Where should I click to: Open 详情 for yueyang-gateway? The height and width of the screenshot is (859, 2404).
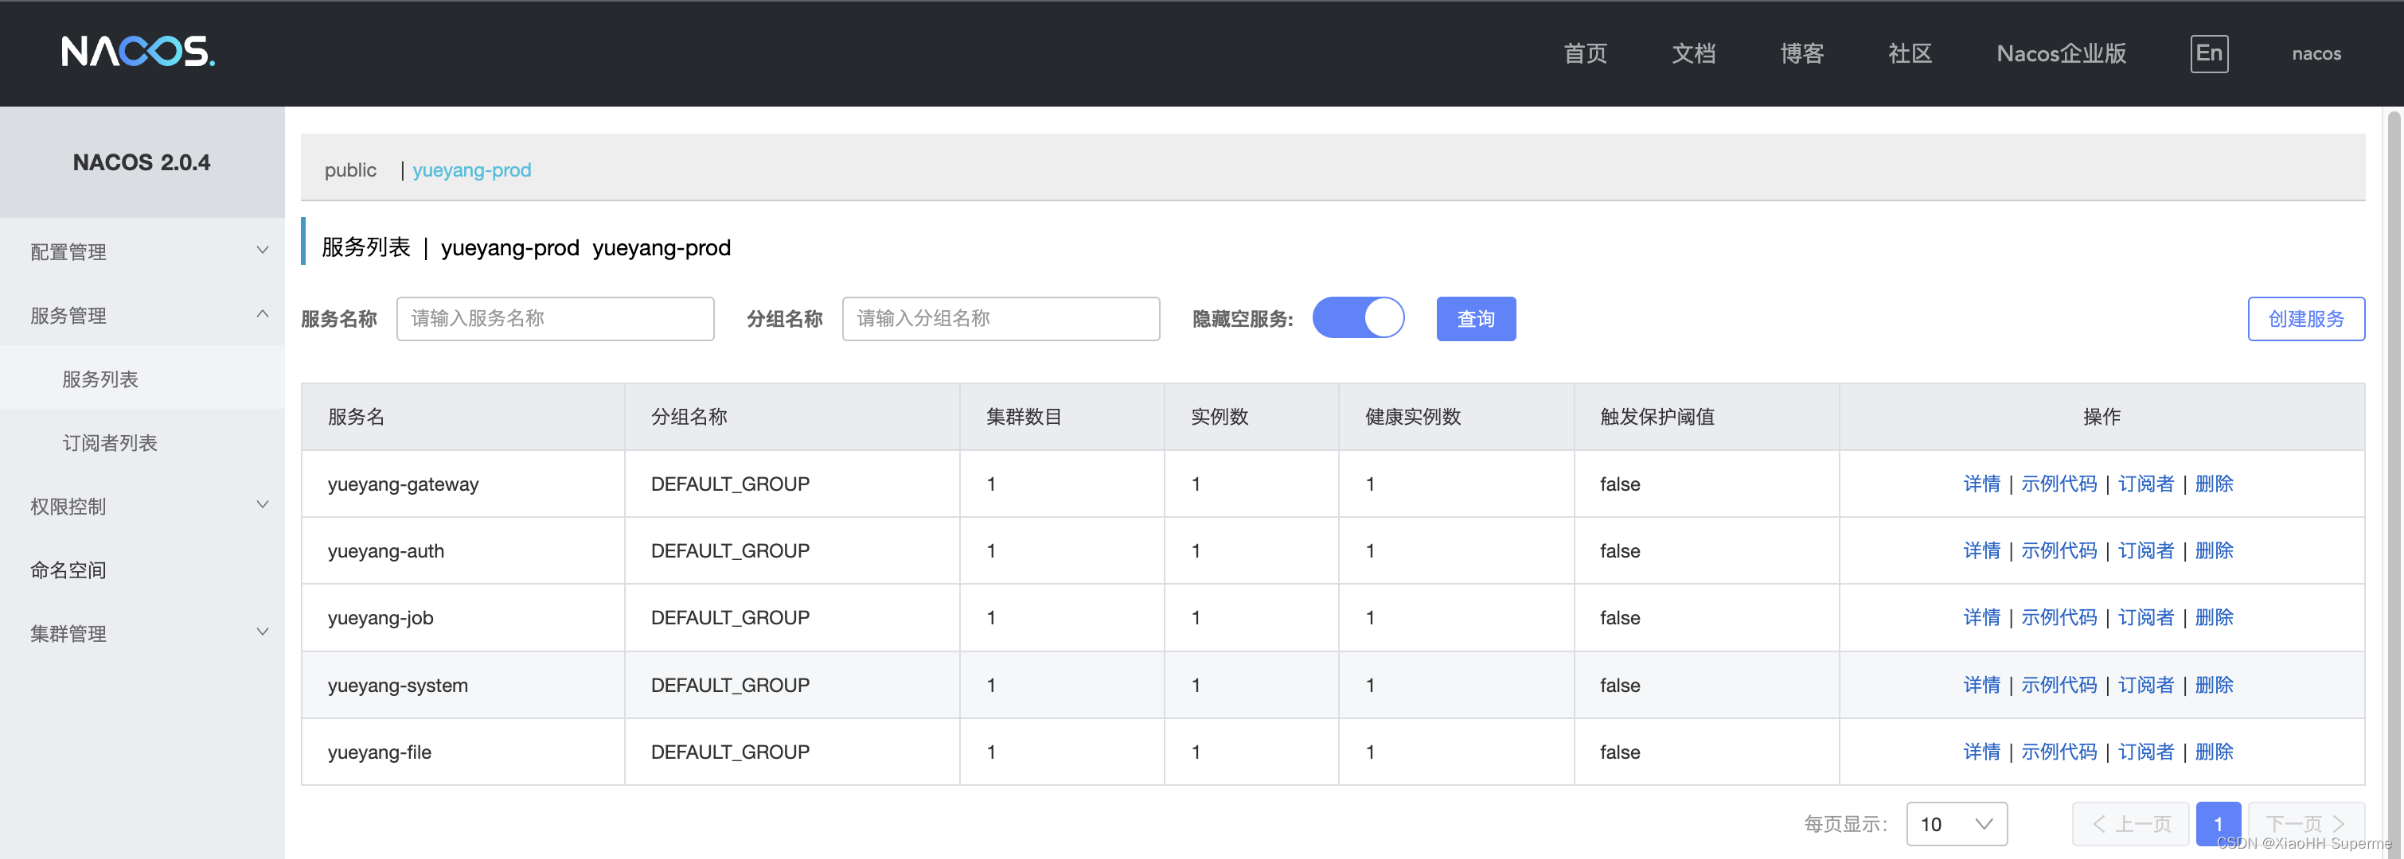pyautogui.click(x=1981, y=483)
